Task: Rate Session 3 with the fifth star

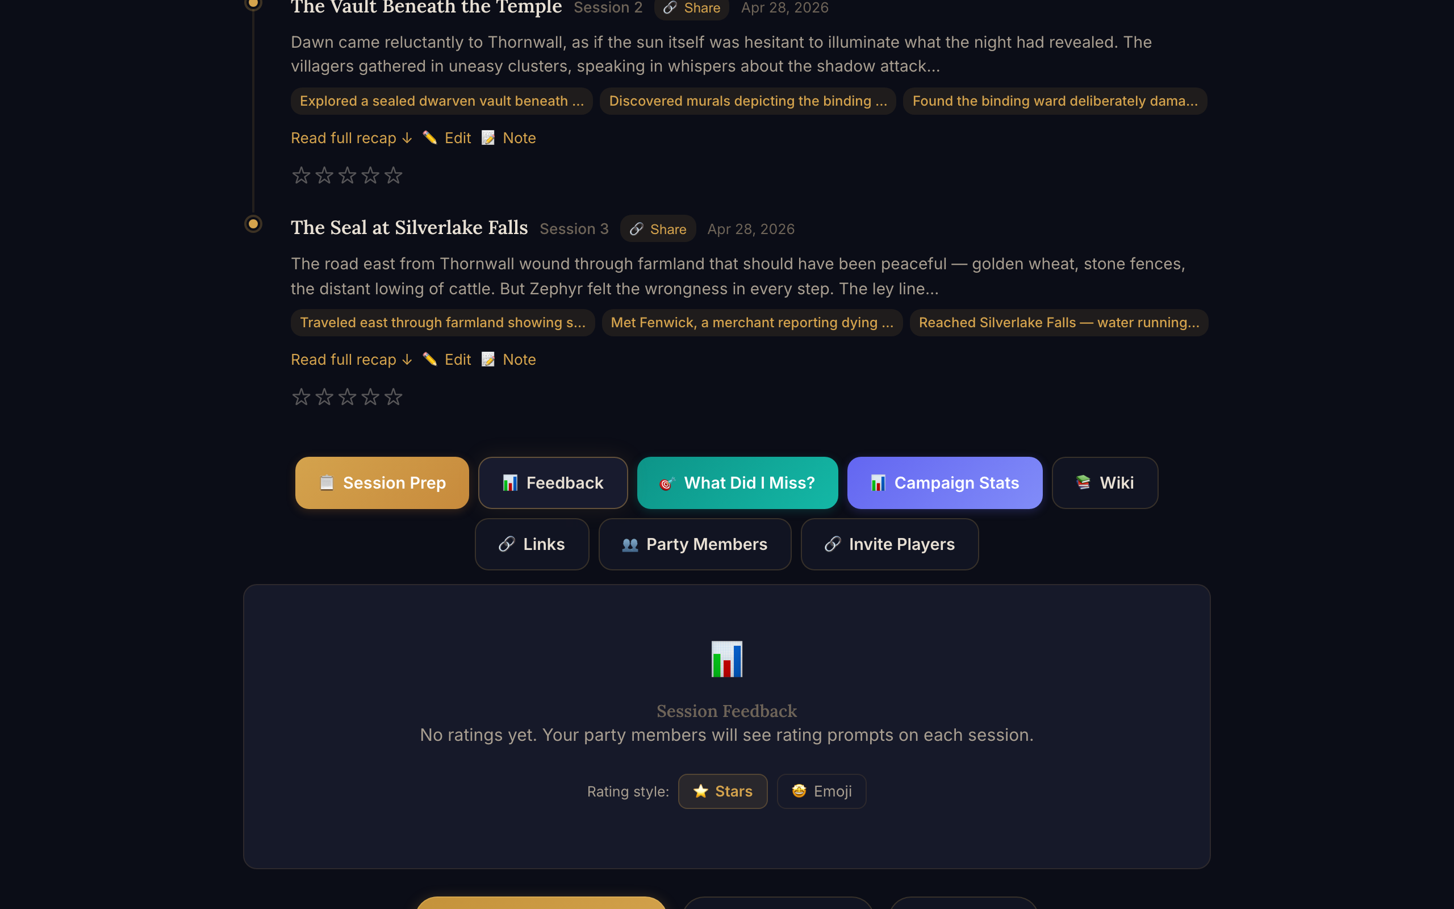Action: click(394, 397)
